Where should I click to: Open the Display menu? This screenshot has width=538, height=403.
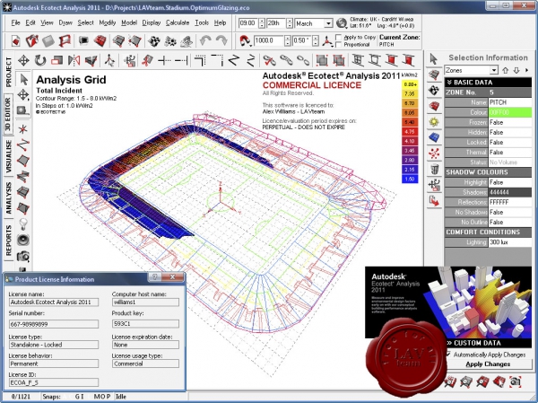click(152, 22)
